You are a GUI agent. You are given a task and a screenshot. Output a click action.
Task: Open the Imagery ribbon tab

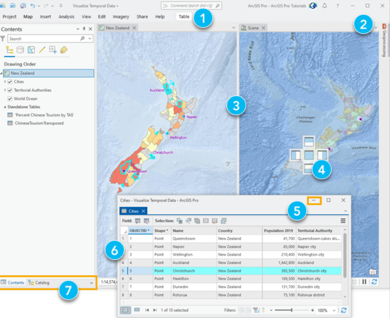121,16
